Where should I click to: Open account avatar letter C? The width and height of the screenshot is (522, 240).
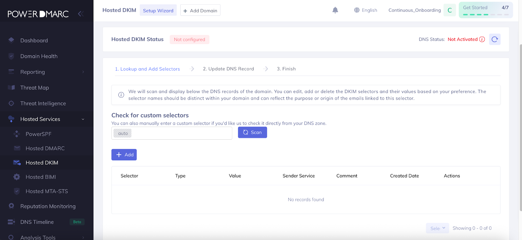pos(450,10)
